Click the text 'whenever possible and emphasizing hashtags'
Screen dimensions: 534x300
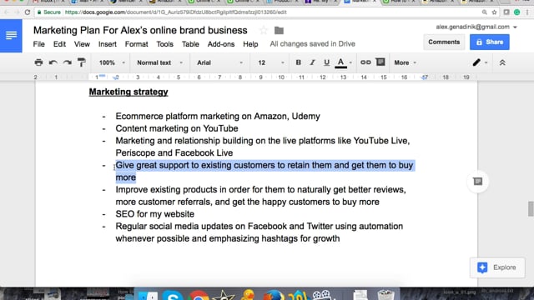point(208,238)
